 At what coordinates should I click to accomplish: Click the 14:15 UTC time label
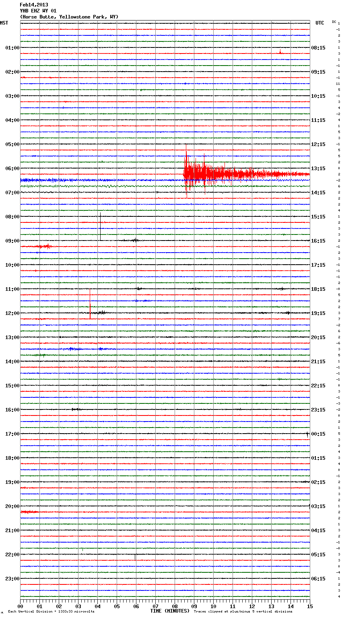(x=318, y=193)
